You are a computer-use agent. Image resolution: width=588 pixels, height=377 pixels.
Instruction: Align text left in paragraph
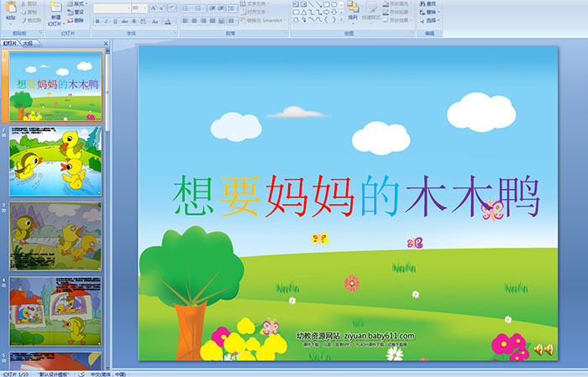(186, 21)
